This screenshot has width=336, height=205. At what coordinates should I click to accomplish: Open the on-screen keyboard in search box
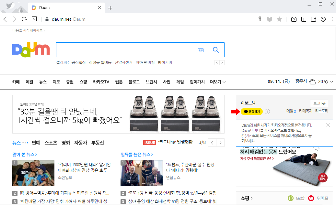tap(201, 50)
